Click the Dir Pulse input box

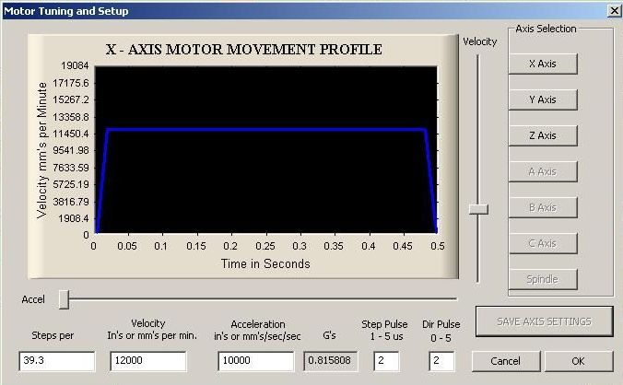(x=442, y=361)
